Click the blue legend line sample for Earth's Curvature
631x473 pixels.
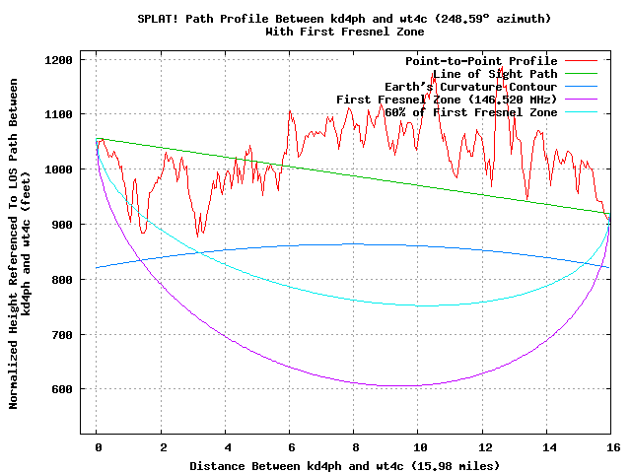click(x=581, y=87)
